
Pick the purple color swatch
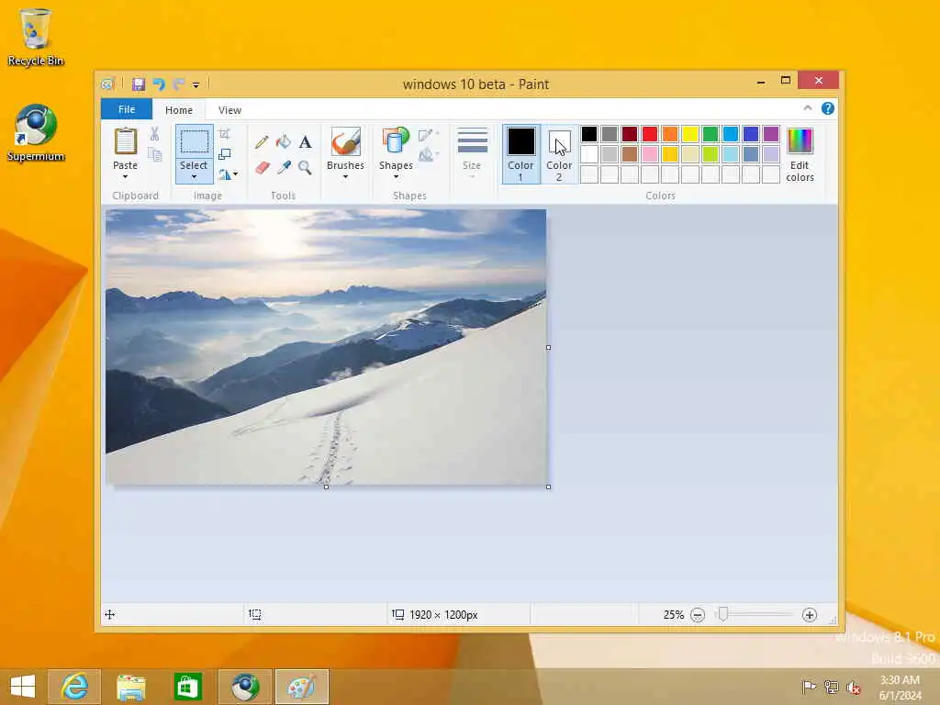pyautogui.click(x=771, y=134)
